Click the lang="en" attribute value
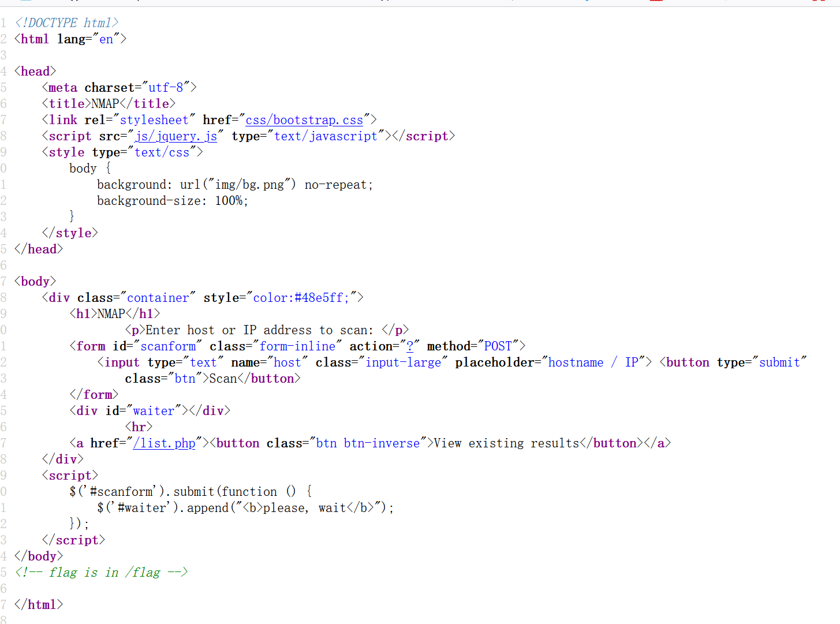Screen dimensions: 840x624 tap(106, 39)
